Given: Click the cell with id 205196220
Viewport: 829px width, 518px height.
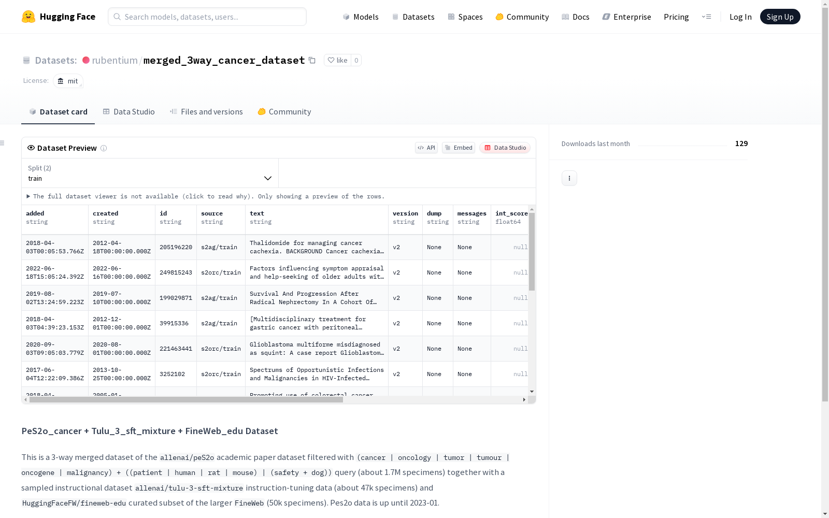Looking at the screenshot, I should tap(176, 247).
